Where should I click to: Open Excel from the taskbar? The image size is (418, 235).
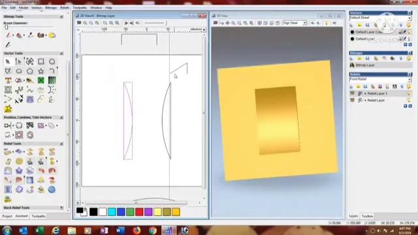tap(39, 230)
